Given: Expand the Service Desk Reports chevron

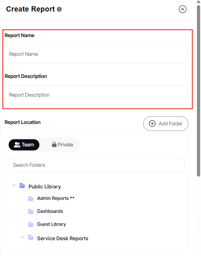Looking at the screenshot, I should (x=22, y=238).
